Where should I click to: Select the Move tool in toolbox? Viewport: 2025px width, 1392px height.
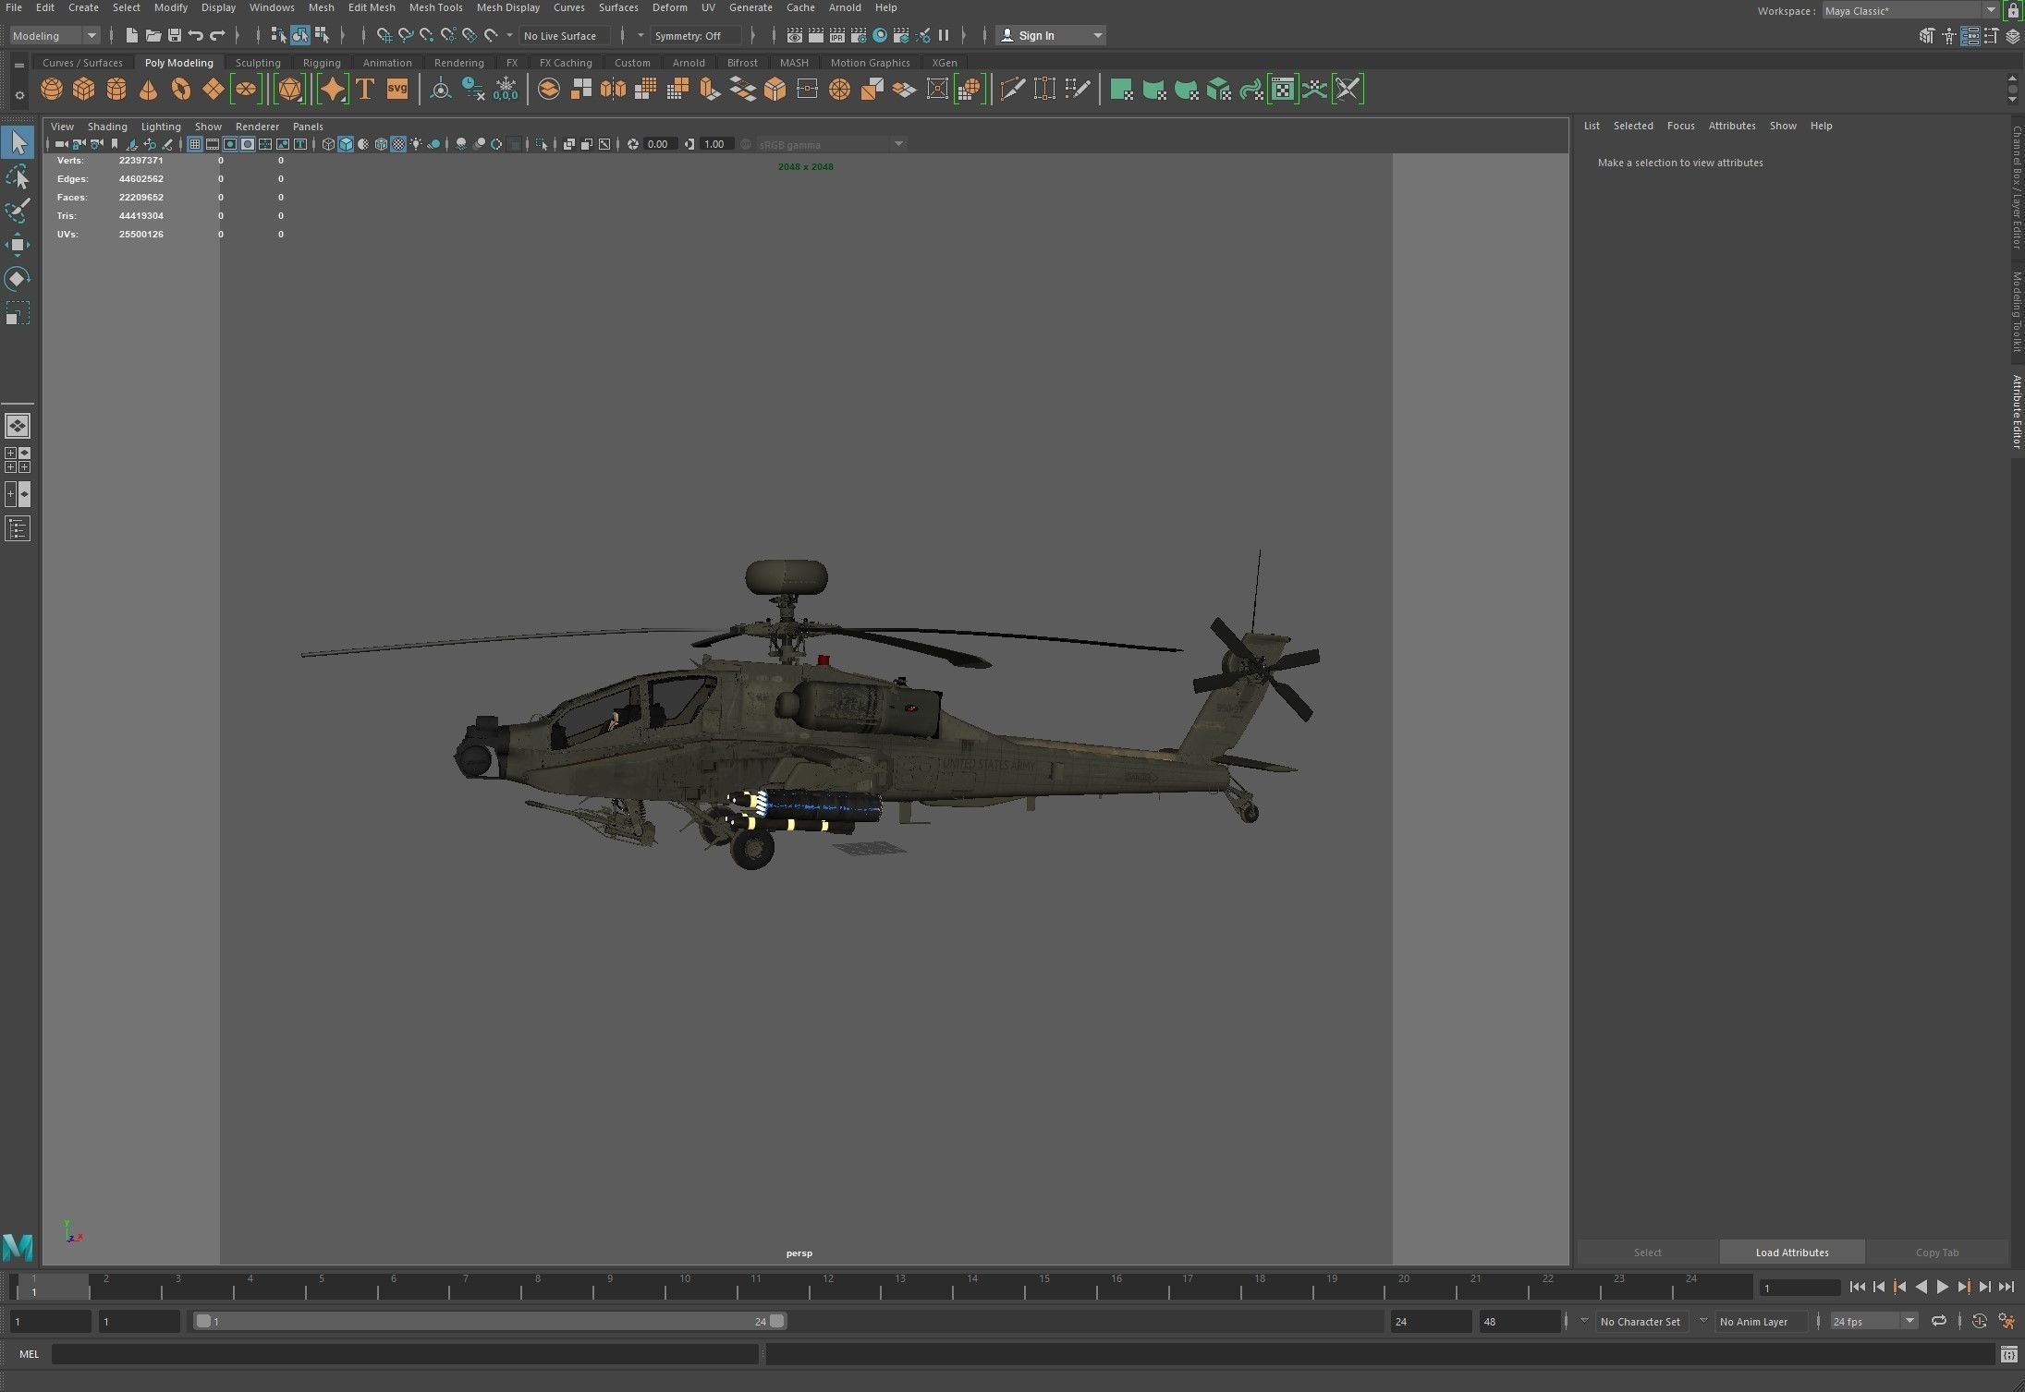(x=18, y=245)
